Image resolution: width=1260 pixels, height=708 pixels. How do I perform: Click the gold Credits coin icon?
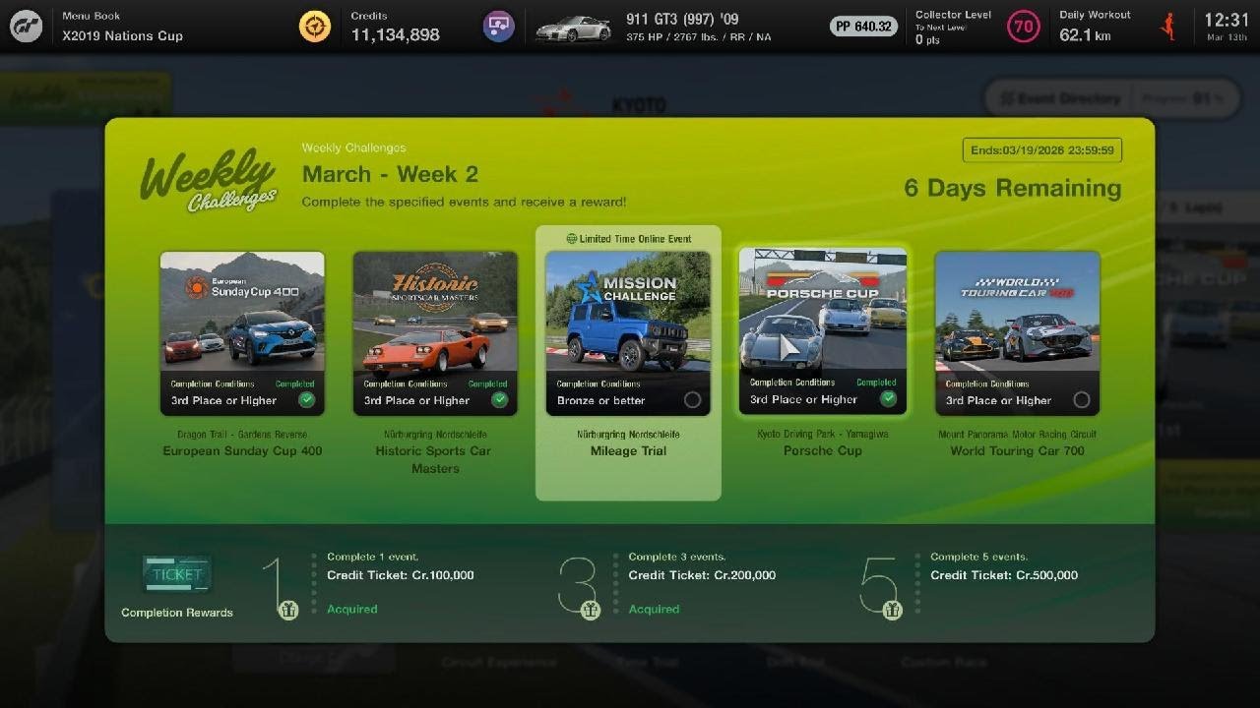[x=315, y=27]
